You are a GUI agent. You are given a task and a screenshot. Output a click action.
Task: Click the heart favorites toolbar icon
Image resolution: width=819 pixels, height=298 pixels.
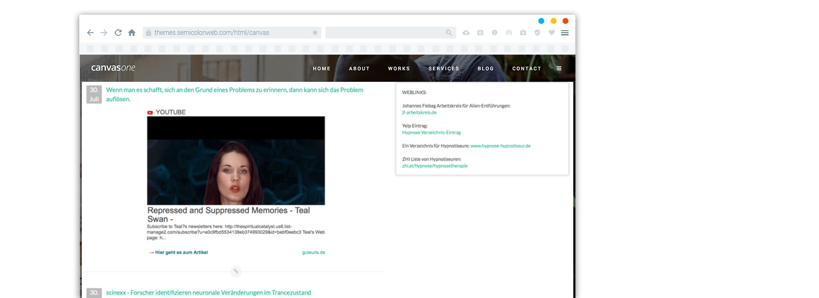tap(551, 33)
